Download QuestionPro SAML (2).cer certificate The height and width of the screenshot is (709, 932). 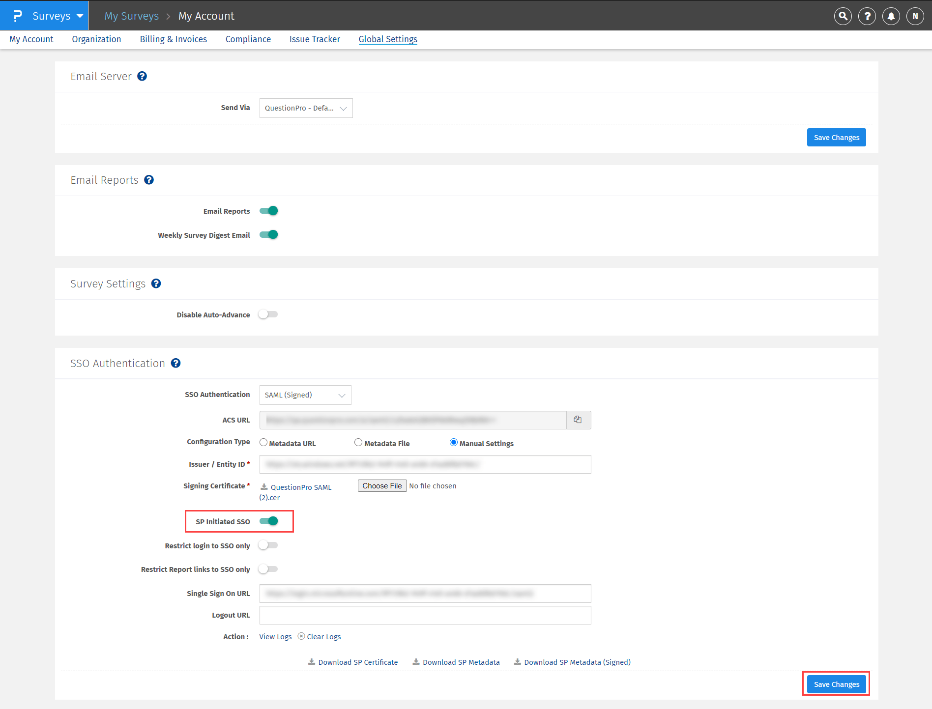(295, 492)
